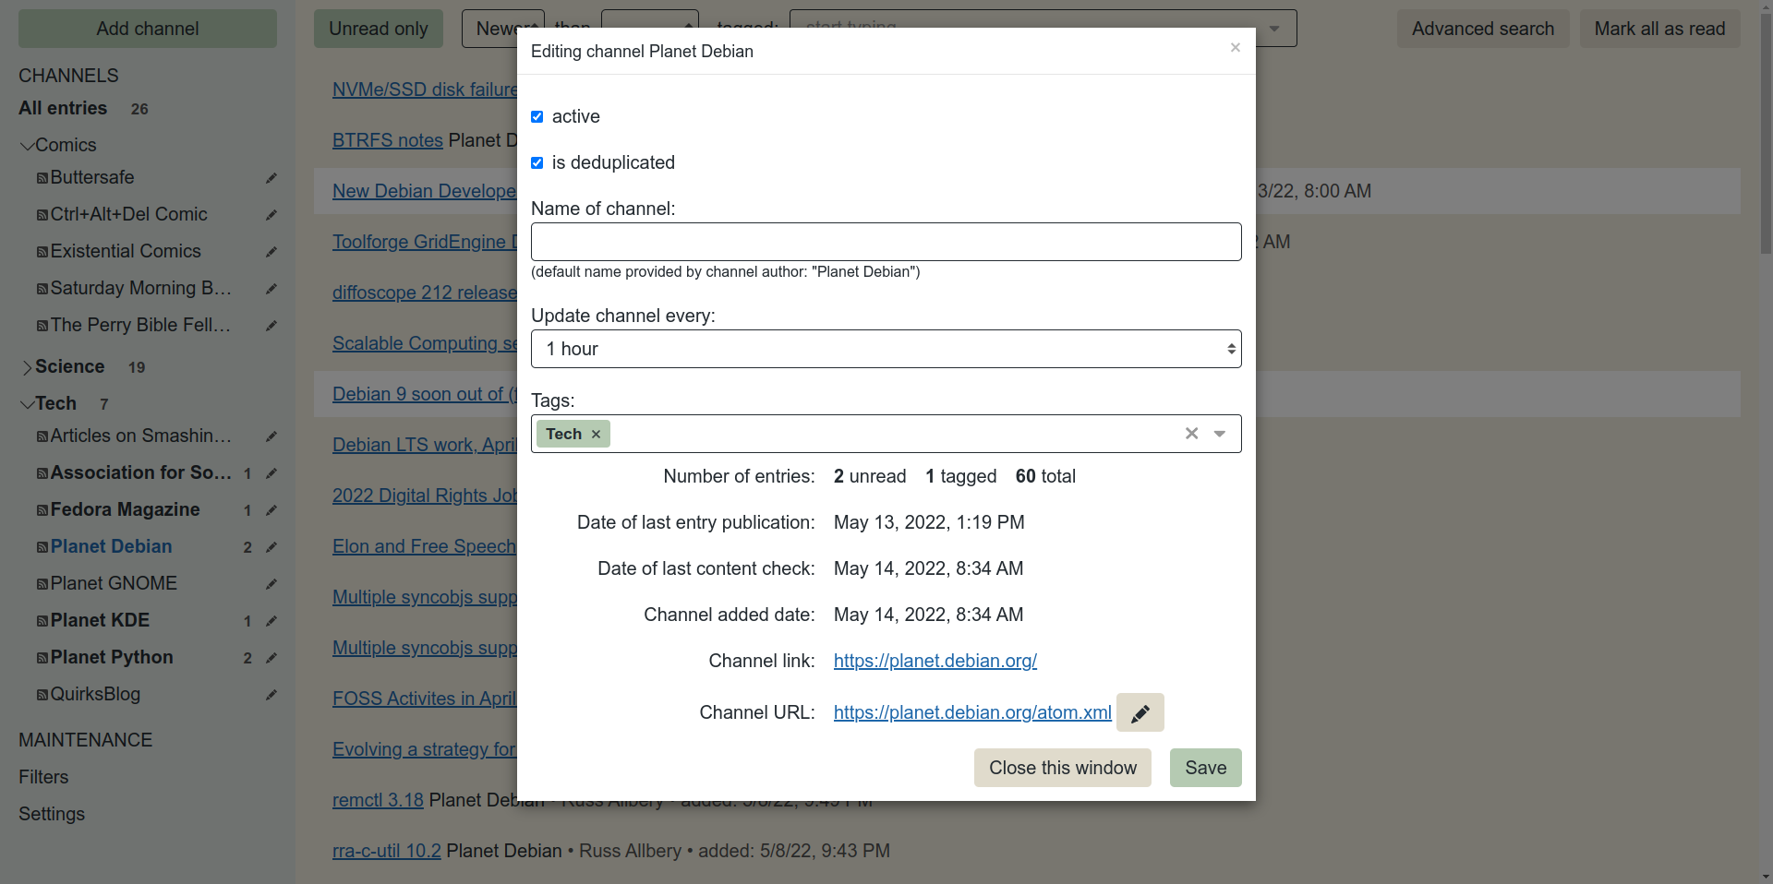1773x884 pixels.
Task: Select the Planet KDE channel
Action: click(x=100, y=620)
